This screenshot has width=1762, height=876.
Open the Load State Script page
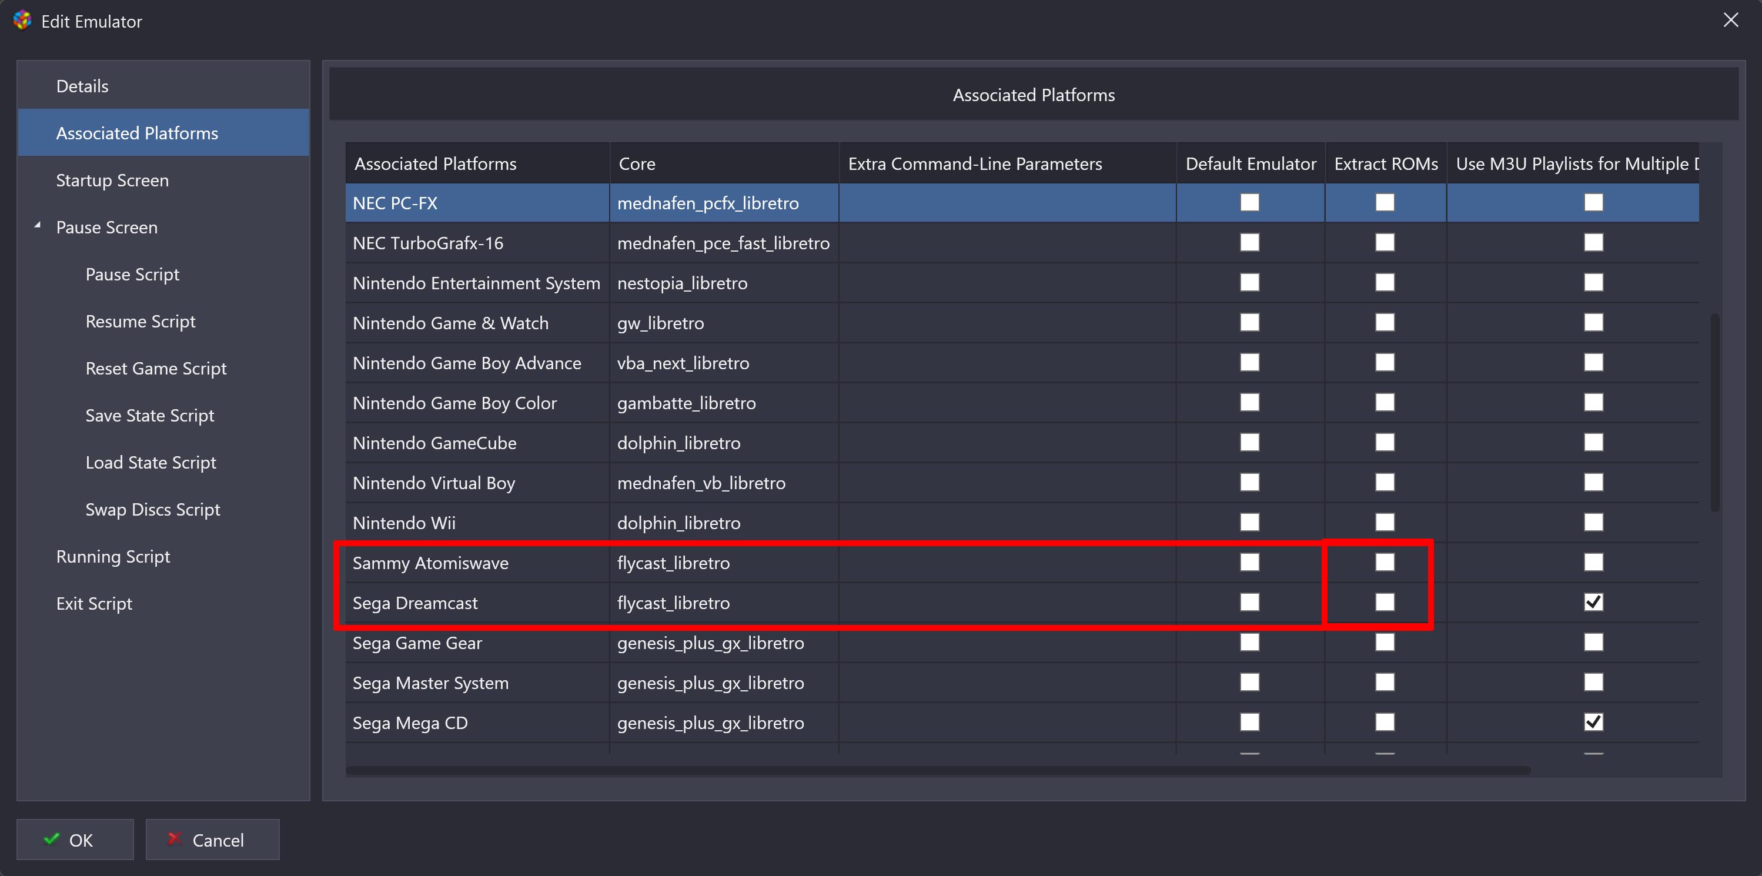(x=151, y=462)
